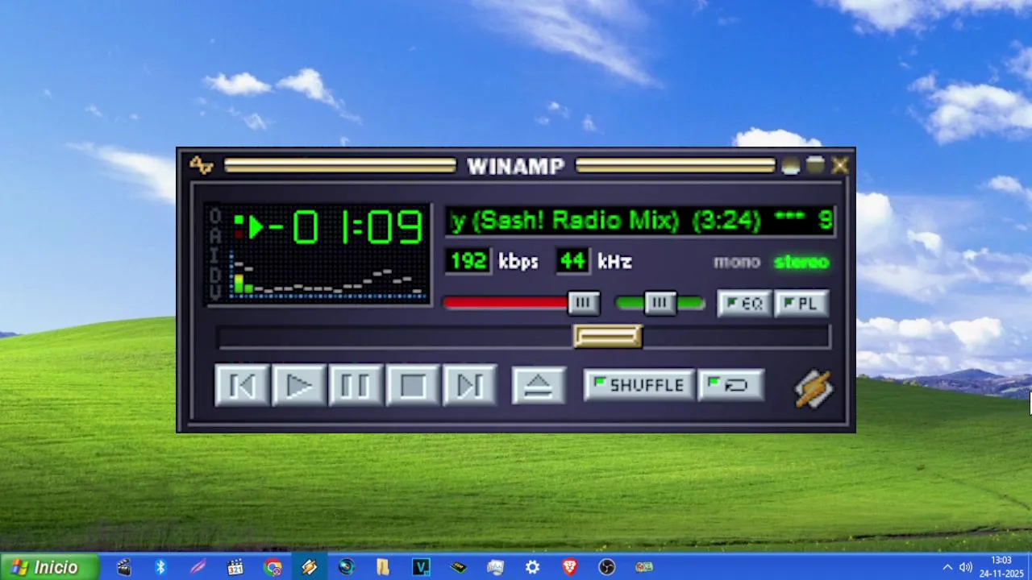Viewport: 1032px width, 580px height.
Task: Toggle double size with clutterbar D
Action: (215, 274)
